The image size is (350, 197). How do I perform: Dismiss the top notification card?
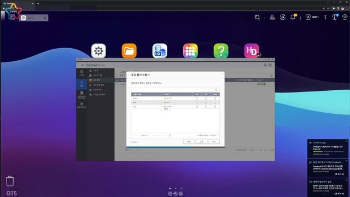click(346, 141)
